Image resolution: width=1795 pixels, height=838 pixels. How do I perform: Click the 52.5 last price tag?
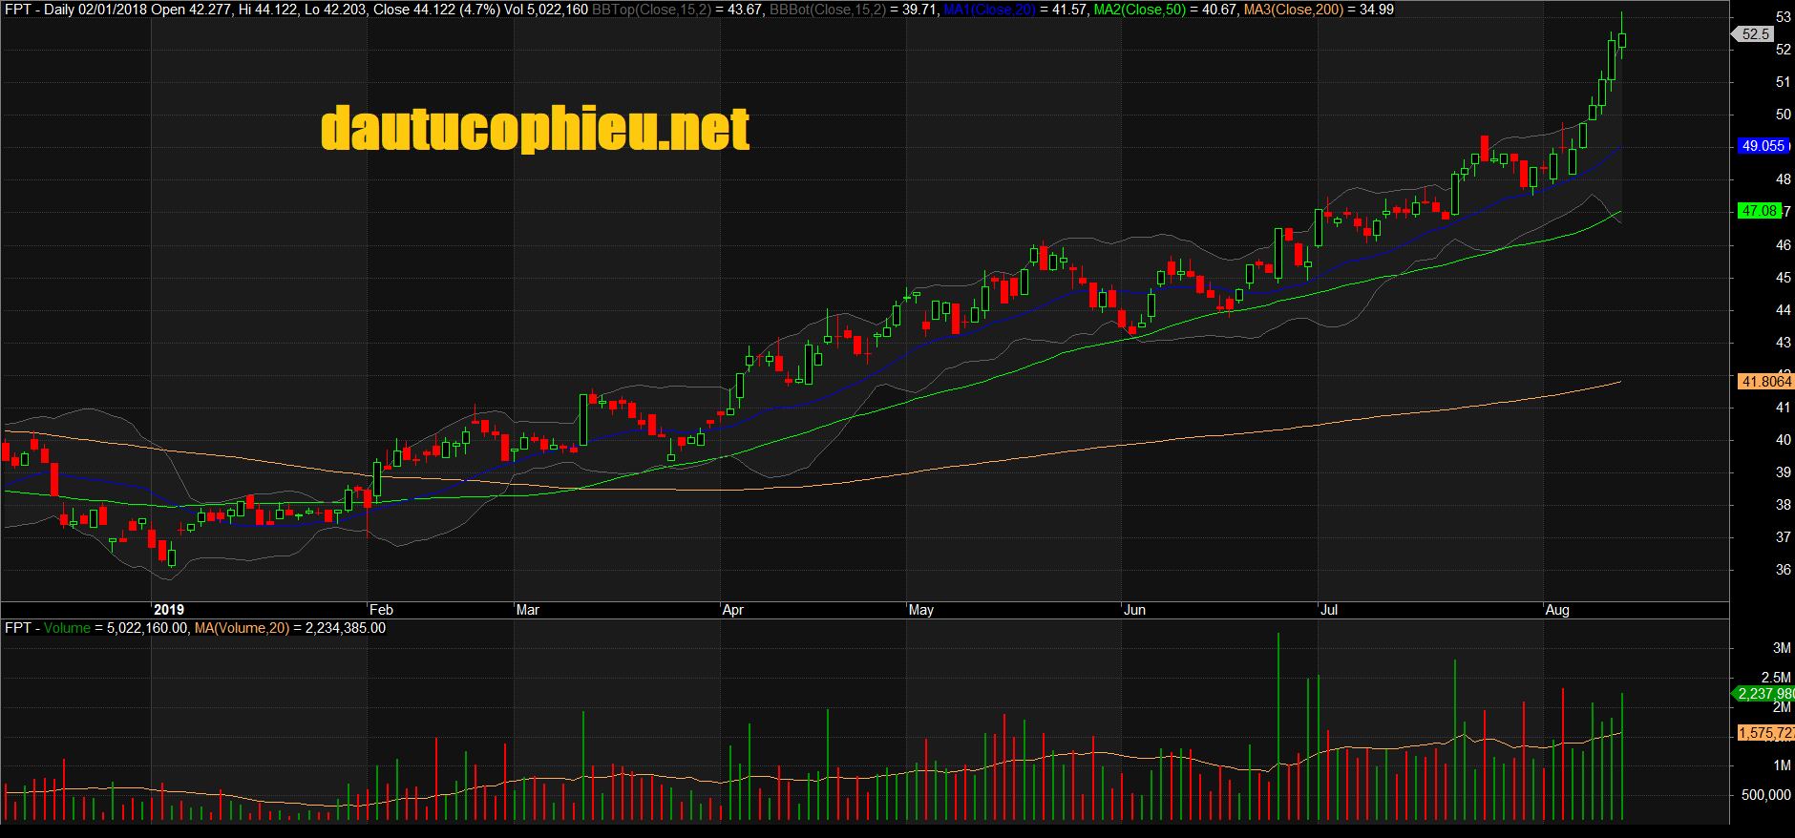point(1755,34)
